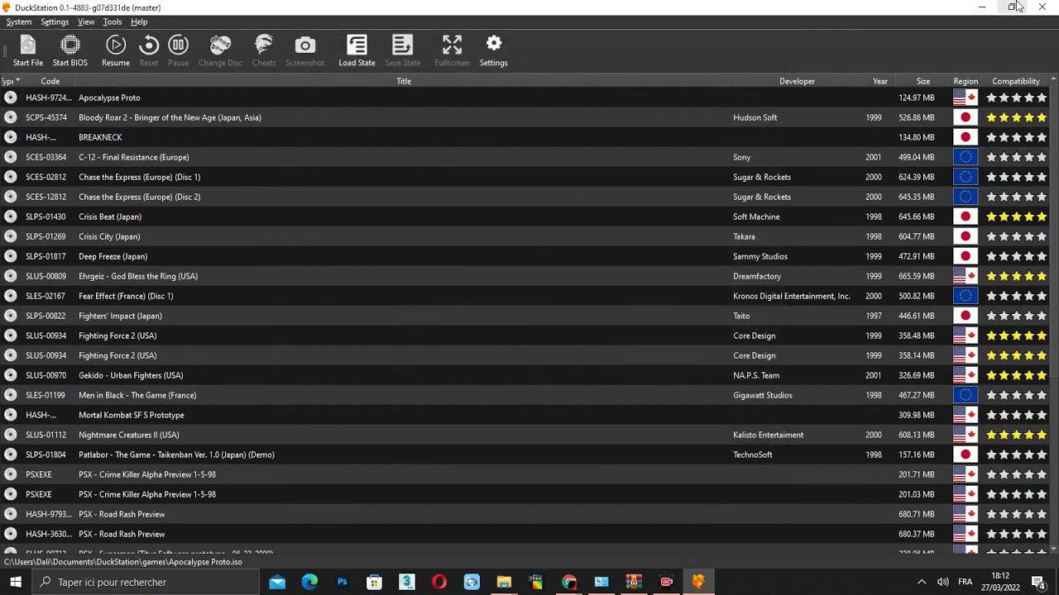Screen dimensions: 1059x595
Task: Open the System menu
Action: (x=19, y=21)
